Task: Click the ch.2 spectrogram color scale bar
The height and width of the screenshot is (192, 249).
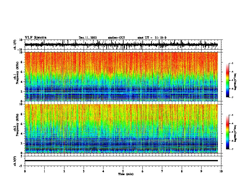Action: (x=228, y=132)
